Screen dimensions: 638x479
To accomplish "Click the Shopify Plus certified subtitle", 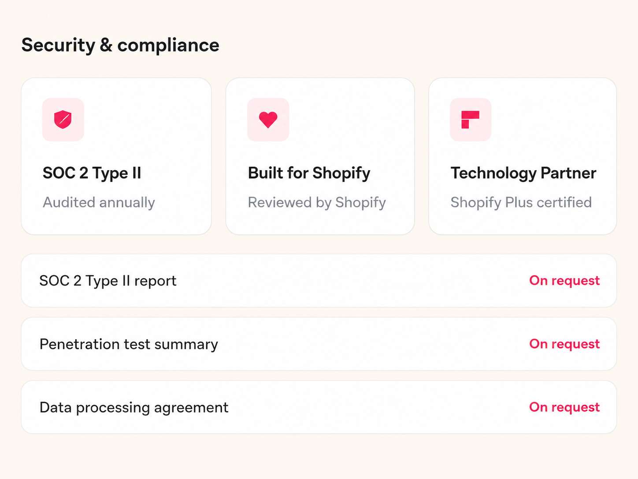I will click(521, 202).
